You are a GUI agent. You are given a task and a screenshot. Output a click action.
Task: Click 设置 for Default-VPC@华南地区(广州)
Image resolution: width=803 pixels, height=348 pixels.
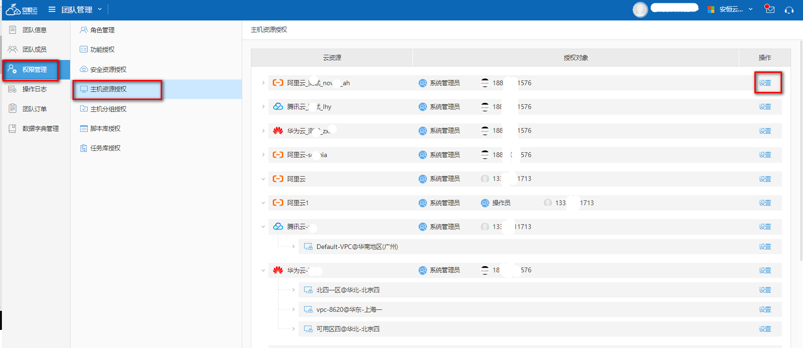(x=765, y=247)
